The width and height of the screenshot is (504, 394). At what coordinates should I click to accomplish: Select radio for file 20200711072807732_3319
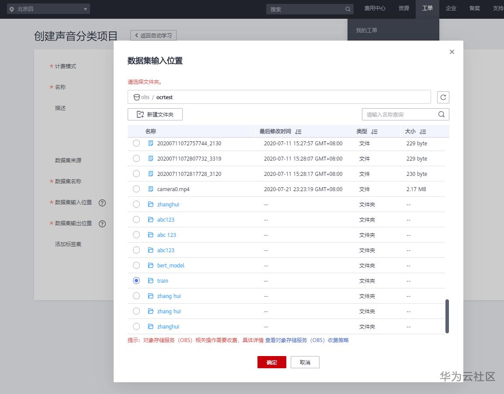click(136, 158)
